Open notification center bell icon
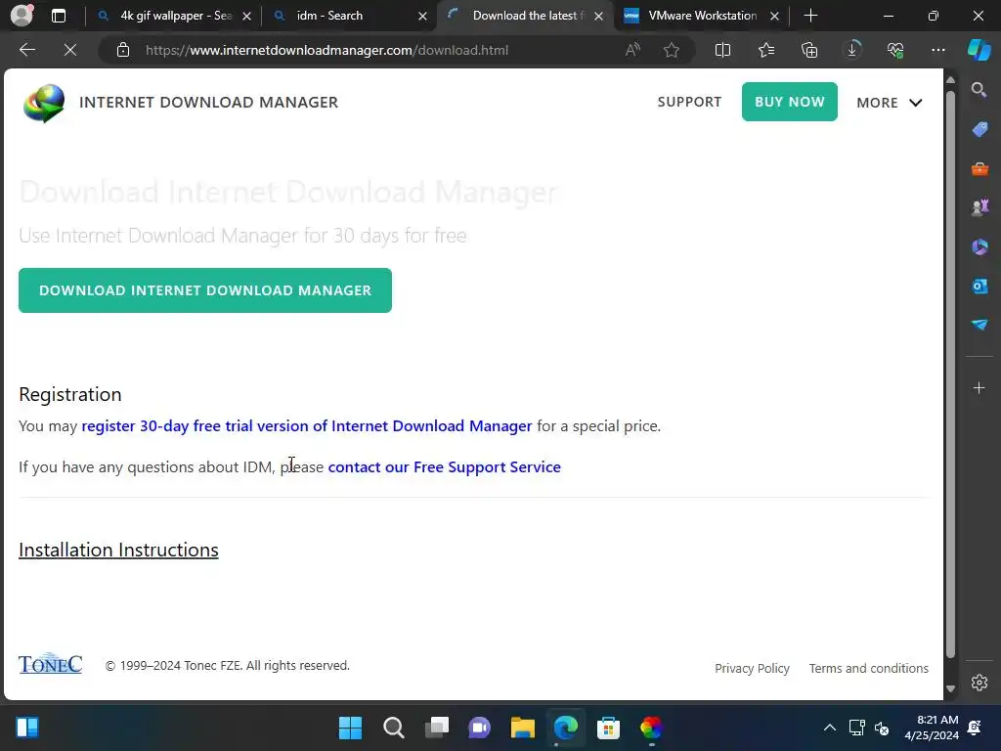1001x751 pixels. pos(975,728)
